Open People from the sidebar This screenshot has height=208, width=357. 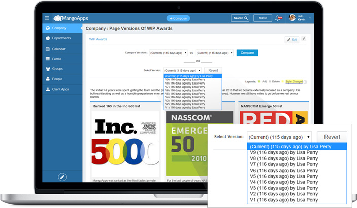[x=62, y=79]
